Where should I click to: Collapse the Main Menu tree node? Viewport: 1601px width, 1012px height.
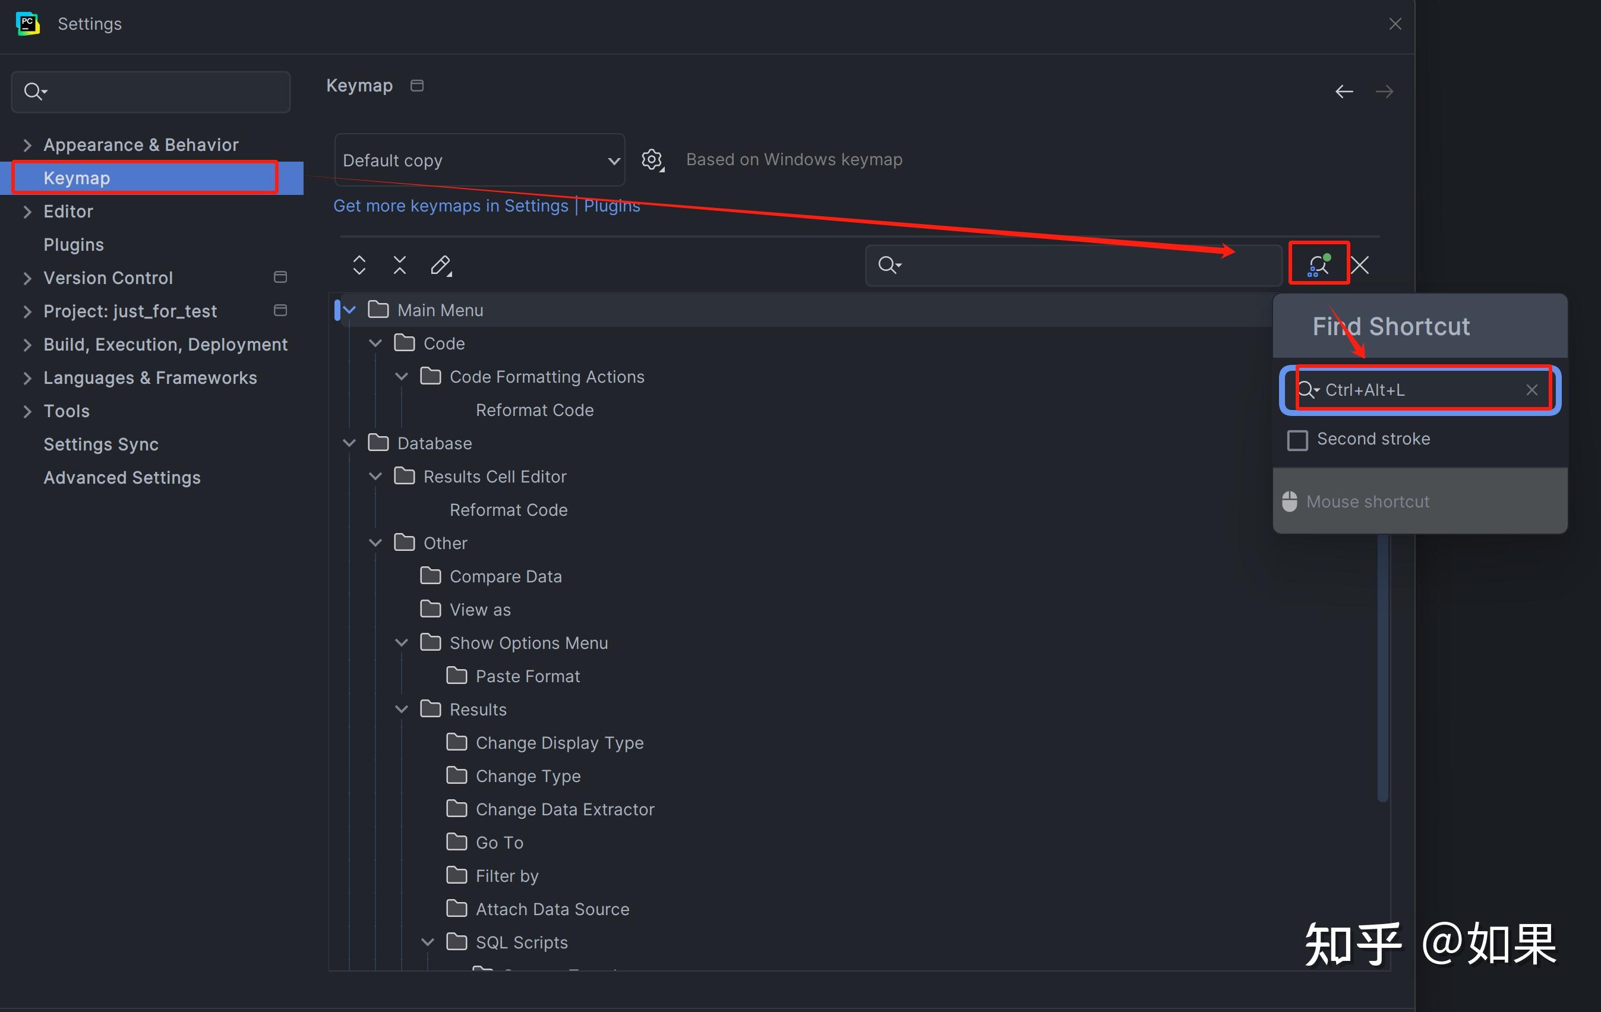[x=350, y=310]
